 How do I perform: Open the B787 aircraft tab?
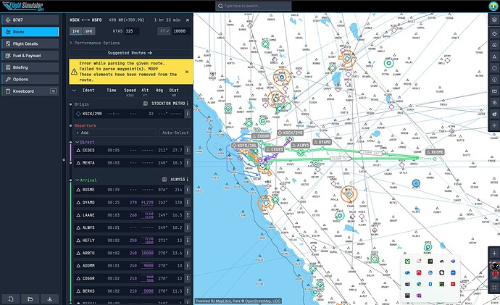tap(30, 20)
